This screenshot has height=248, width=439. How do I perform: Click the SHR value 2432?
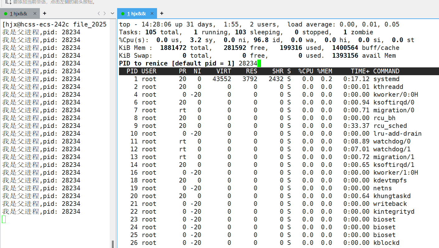pyautogui.click(x=276, y=79)
